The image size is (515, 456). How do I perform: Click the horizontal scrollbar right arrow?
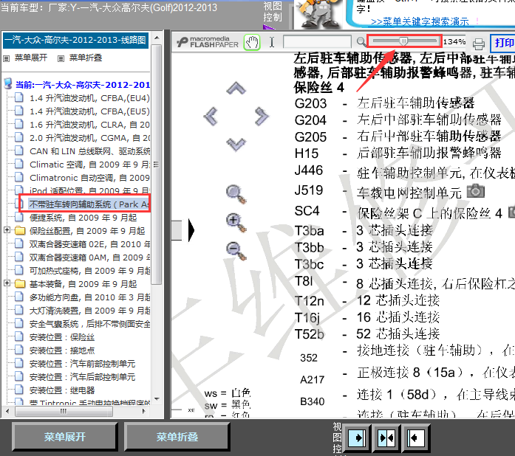pyautogui.click(x=144, y=411)
